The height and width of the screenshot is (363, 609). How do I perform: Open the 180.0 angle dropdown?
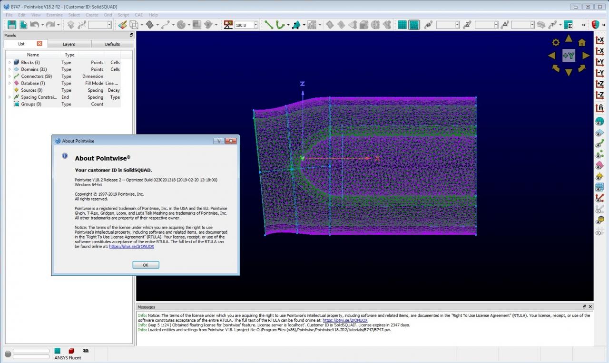coord(255,25)
